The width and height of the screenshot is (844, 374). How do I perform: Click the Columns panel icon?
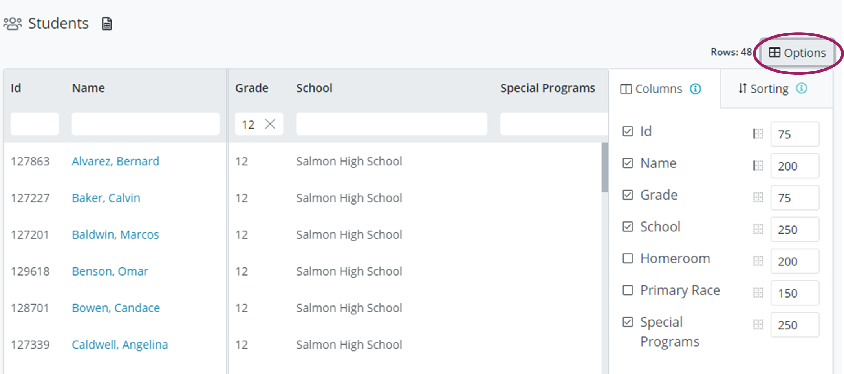626,89
